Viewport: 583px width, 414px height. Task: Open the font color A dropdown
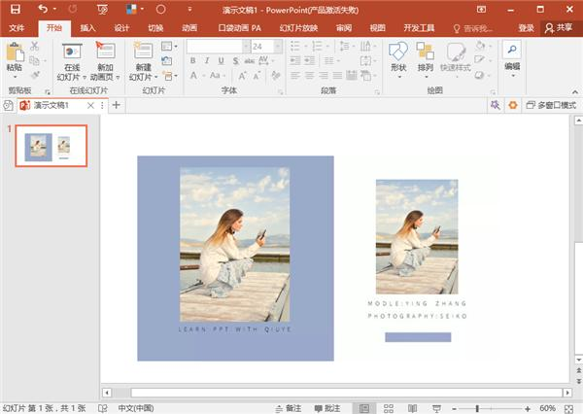coord(204,76)
